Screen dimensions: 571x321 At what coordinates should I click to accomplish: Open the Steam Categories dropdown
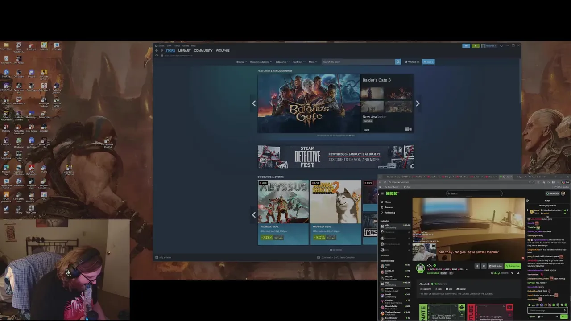(282, 62)
